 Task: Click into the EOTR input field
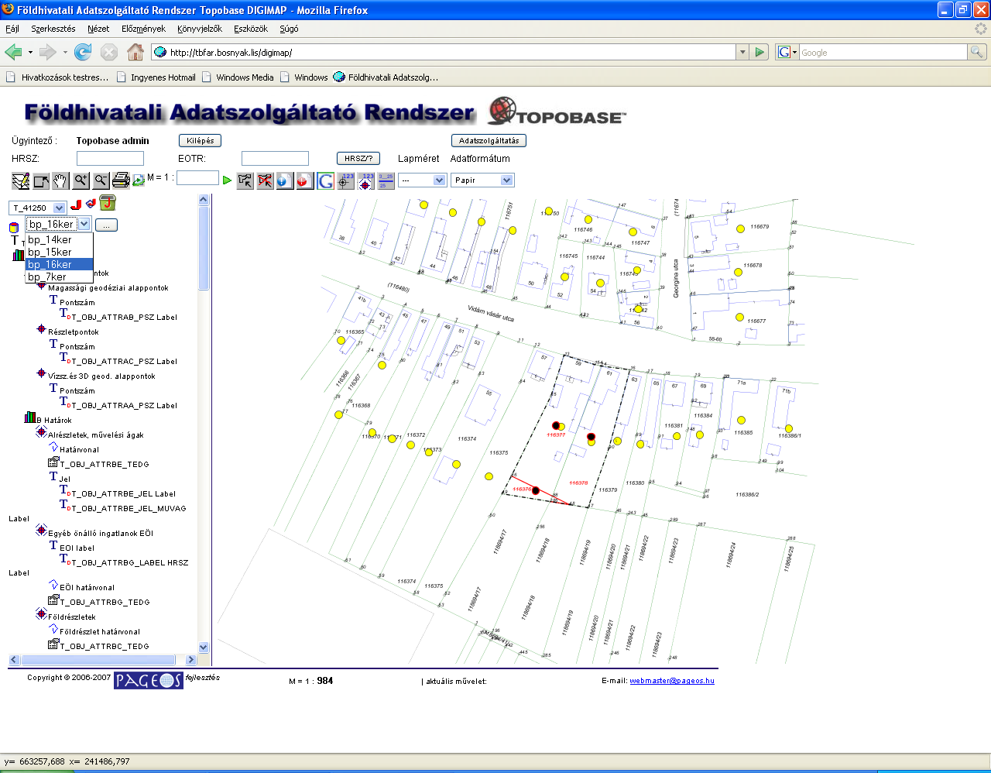click(275, 158)
